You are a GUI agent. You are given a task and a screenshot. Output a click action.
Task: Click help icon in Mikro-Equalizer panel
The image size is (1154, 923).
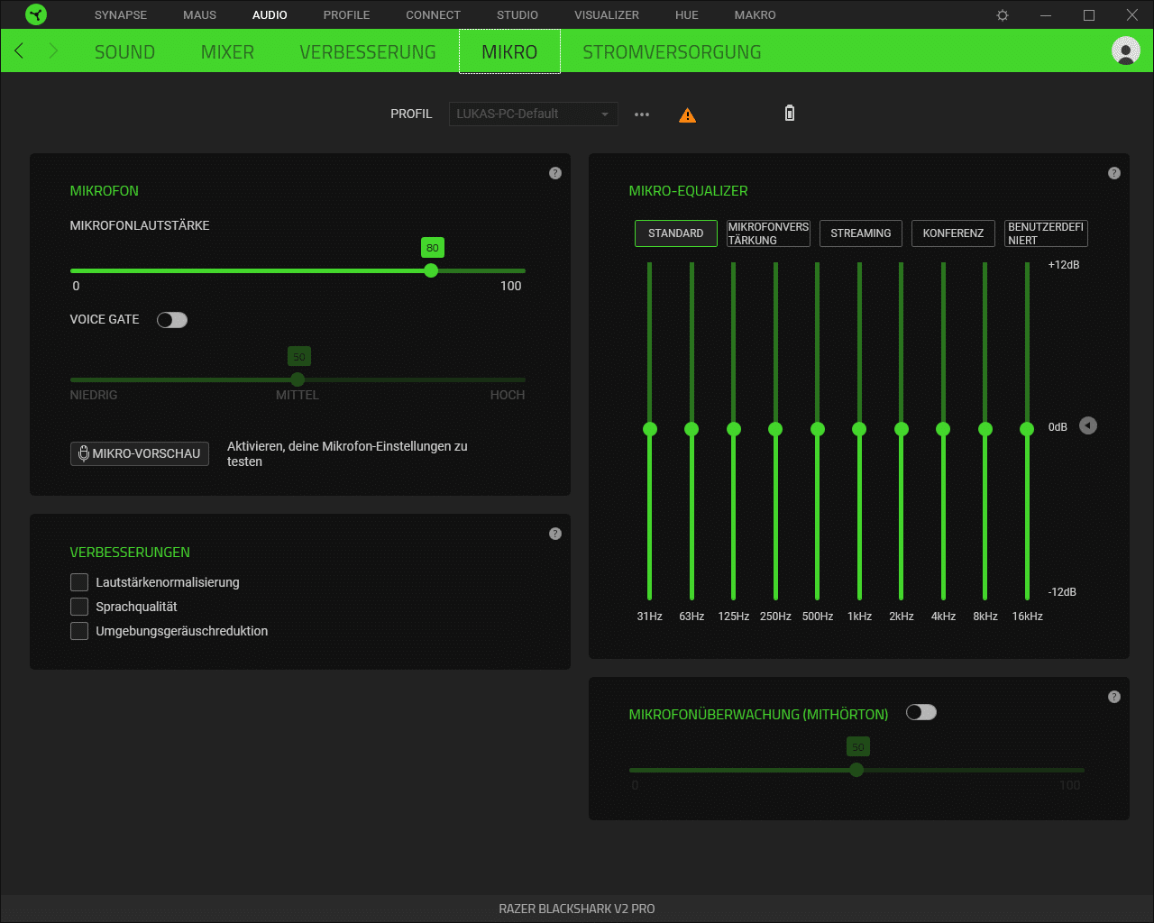(x=1114, y=173)
